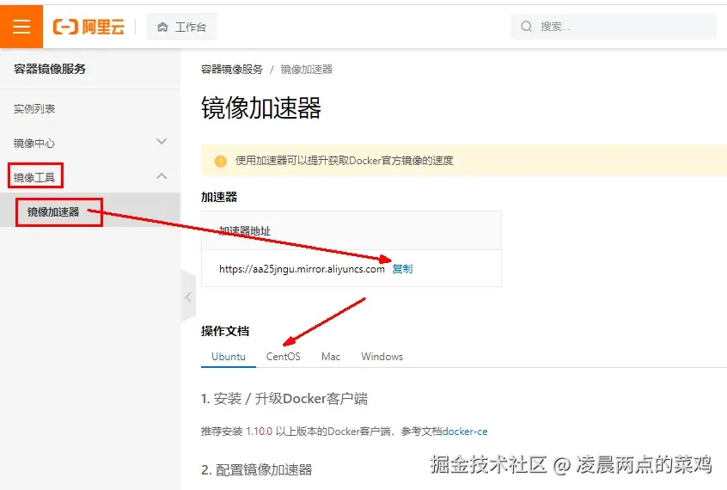Viewport: 727px width, 490px height.
Task: Focus the 搜索 search field
Action: [x=614, y=27]
